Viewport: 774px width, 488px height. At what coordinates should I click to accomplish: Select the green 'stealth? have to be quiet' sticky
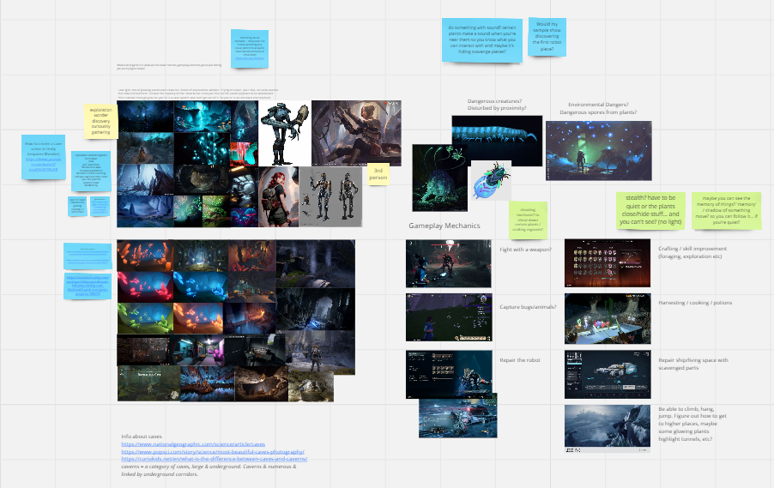(650, 210)
